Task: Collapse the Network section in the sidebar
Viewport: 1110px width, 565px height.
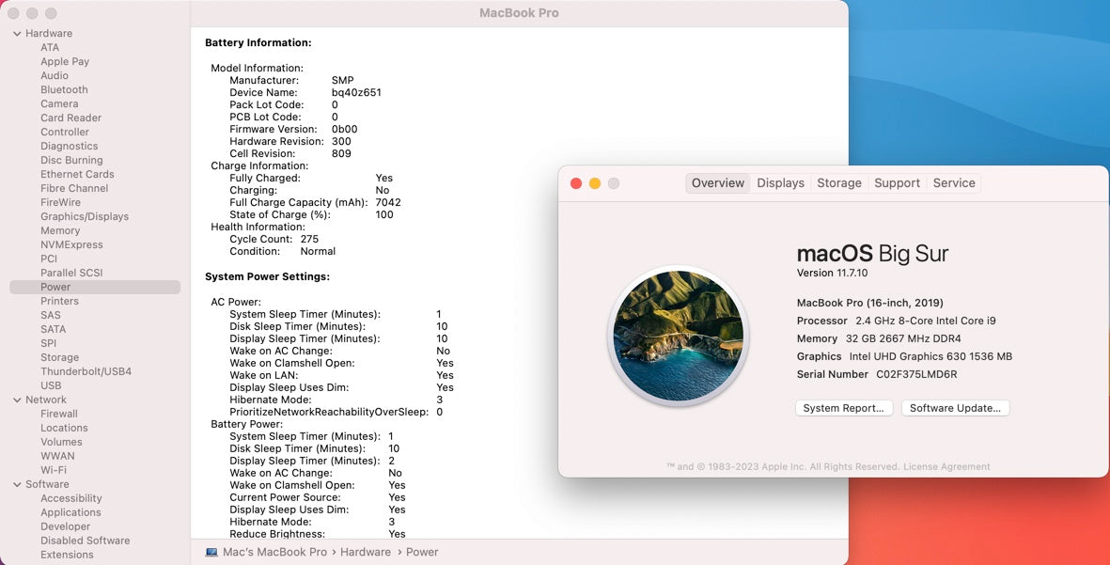Action: pyautogui.click(x=17, y=400)
